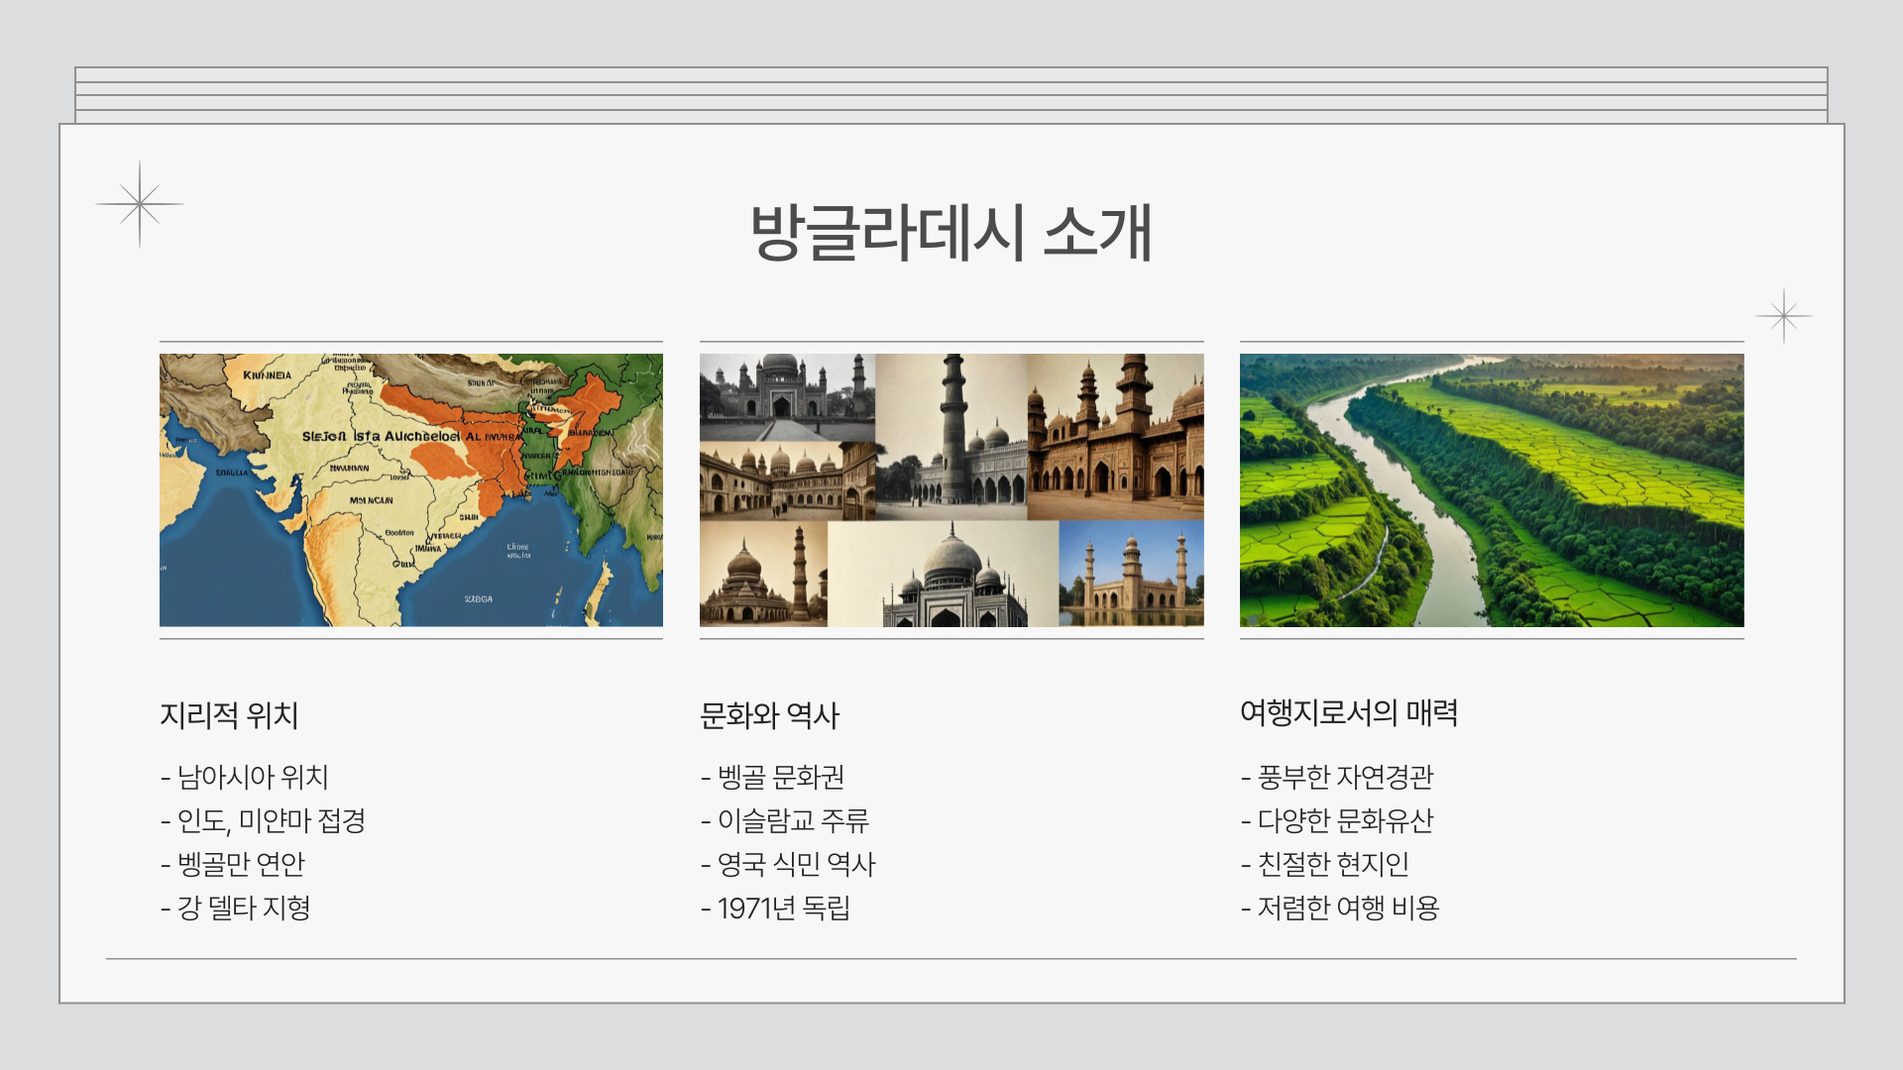This screenshot has width=1903, height=1070.
Task: Select the 지리적 위치 heading
Action: point(229,715)
